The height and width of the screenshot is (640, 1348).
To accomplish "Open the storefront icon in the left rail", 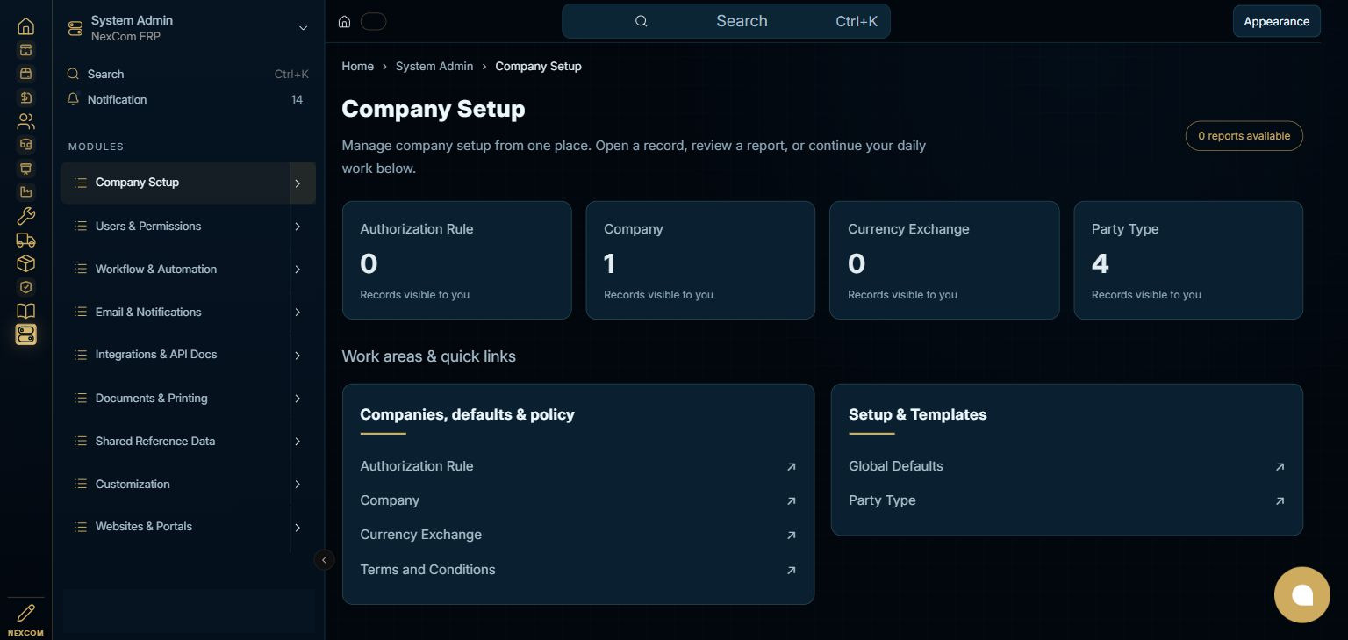I will [x=26, y=74].
